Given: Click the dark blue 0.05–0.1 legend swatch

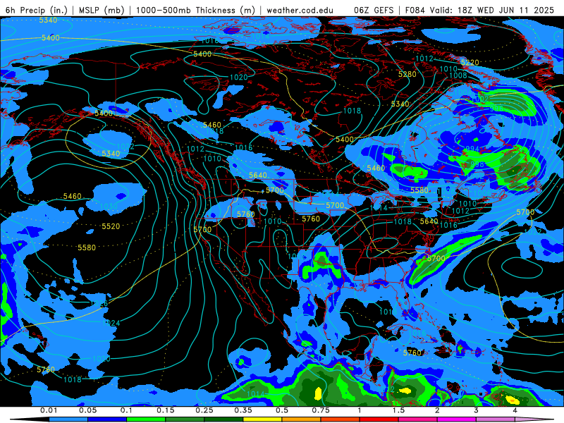Looking at the screenshot, I should click(107, 419).
